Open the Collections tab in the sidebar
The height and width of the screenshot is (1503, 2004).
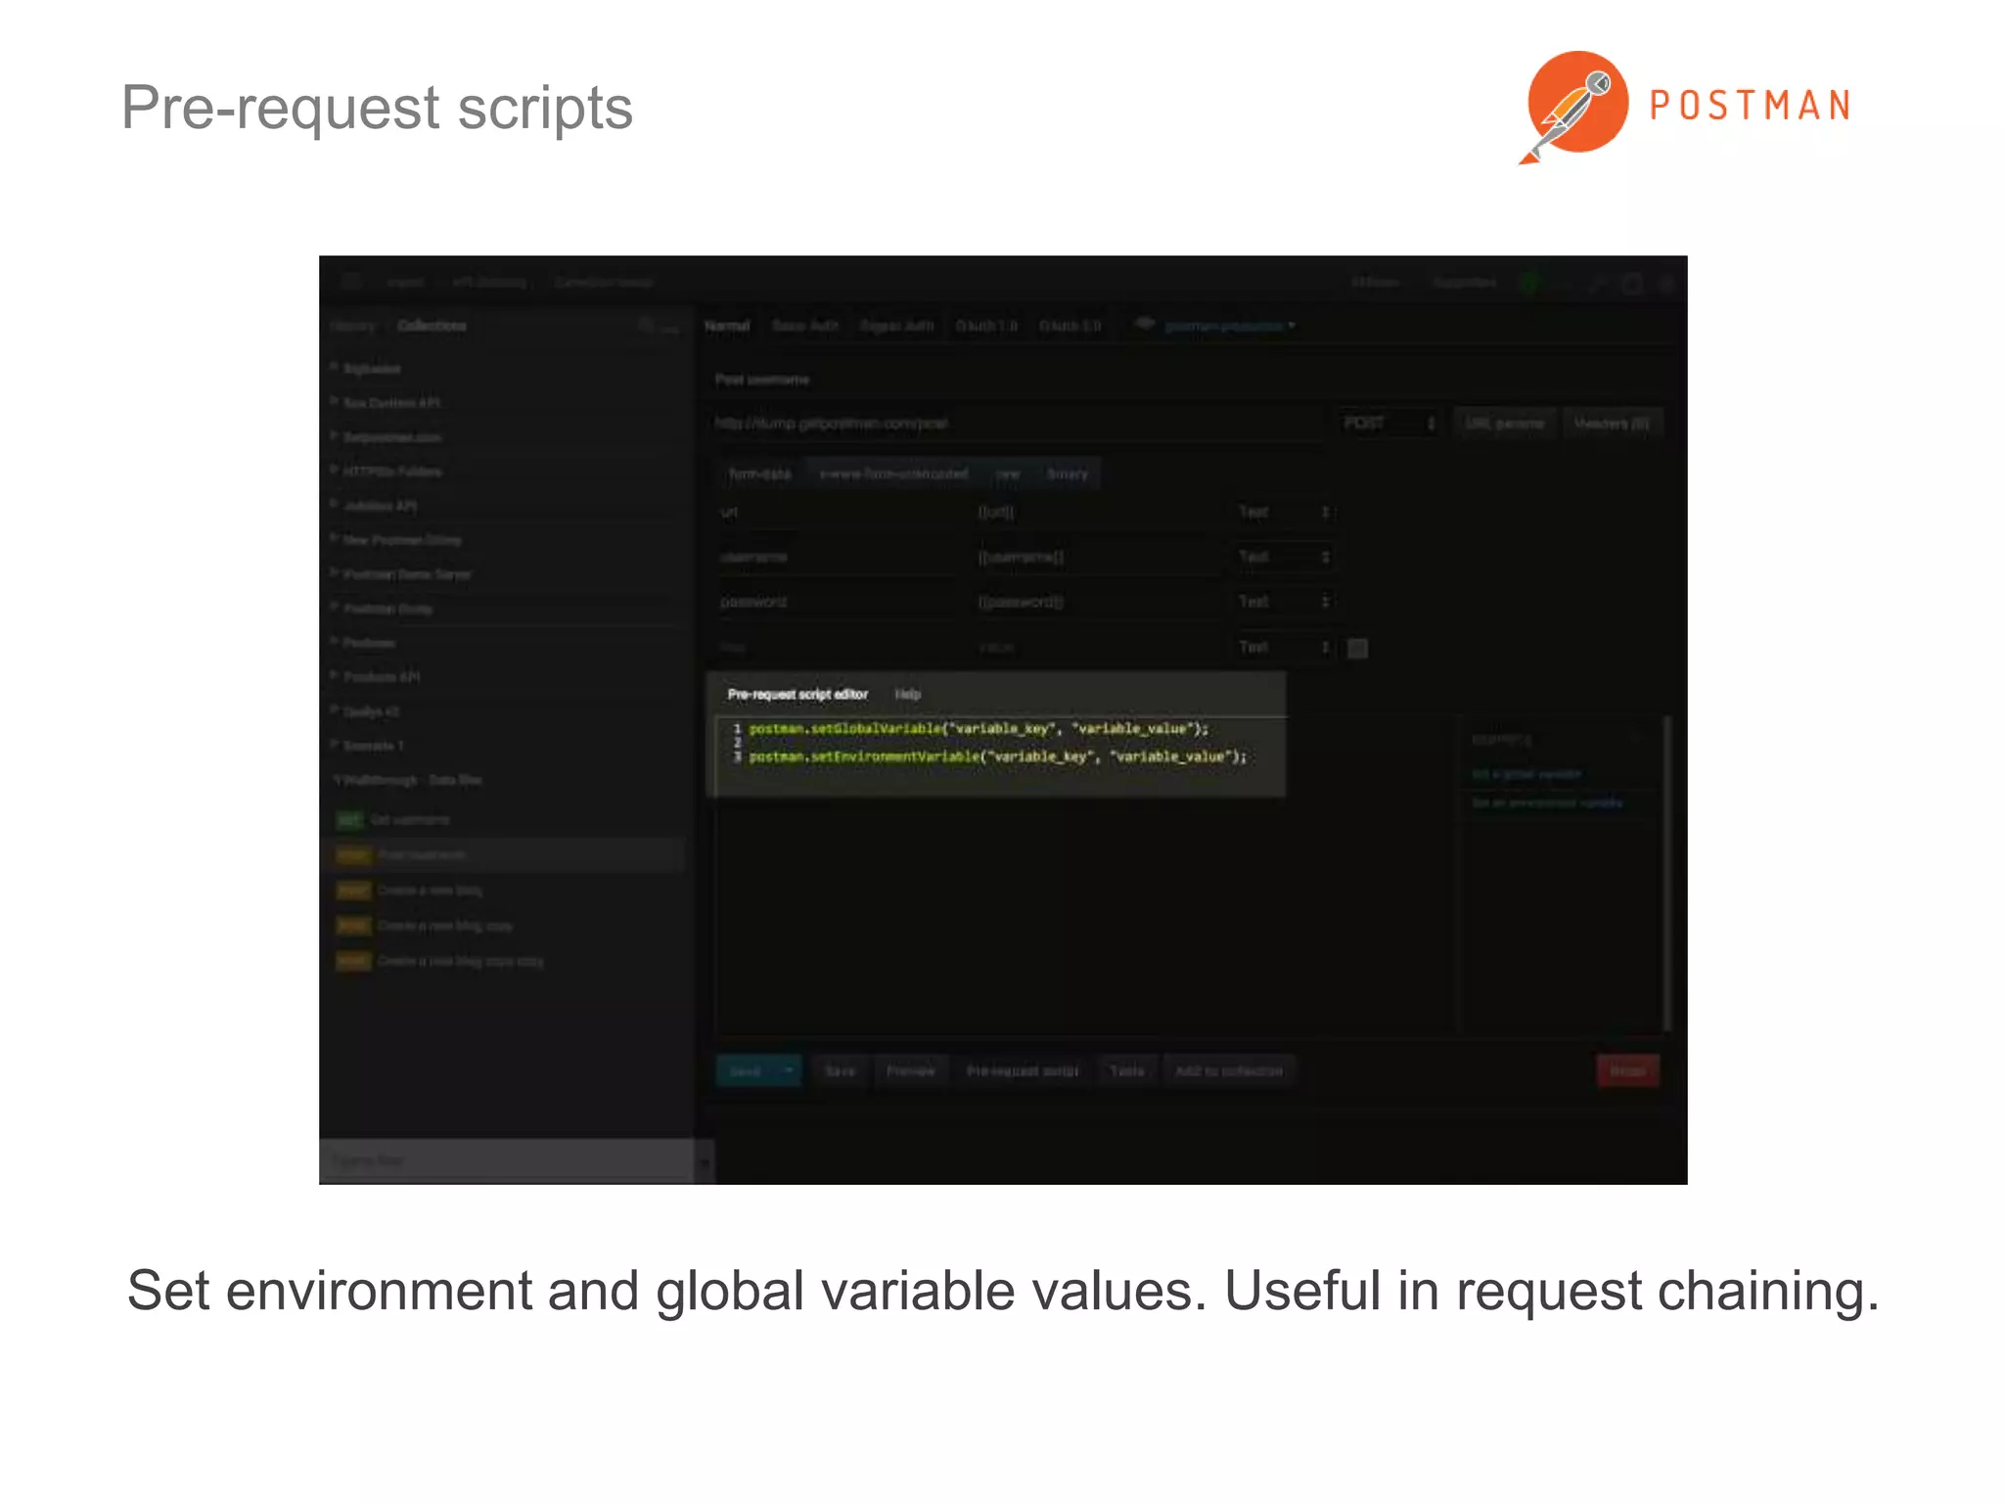[x=432, y=326]
